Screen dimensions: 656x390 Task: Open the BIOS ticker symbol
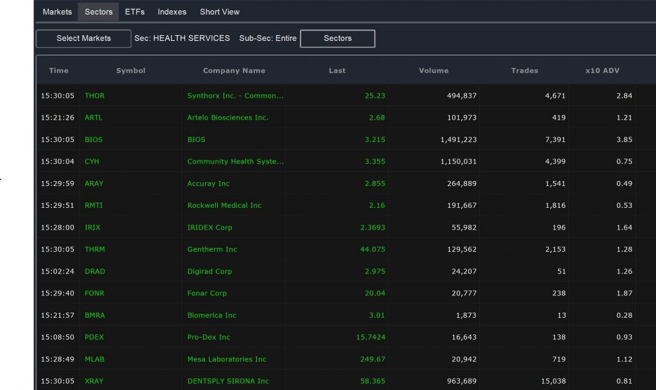tap(94, 139)
